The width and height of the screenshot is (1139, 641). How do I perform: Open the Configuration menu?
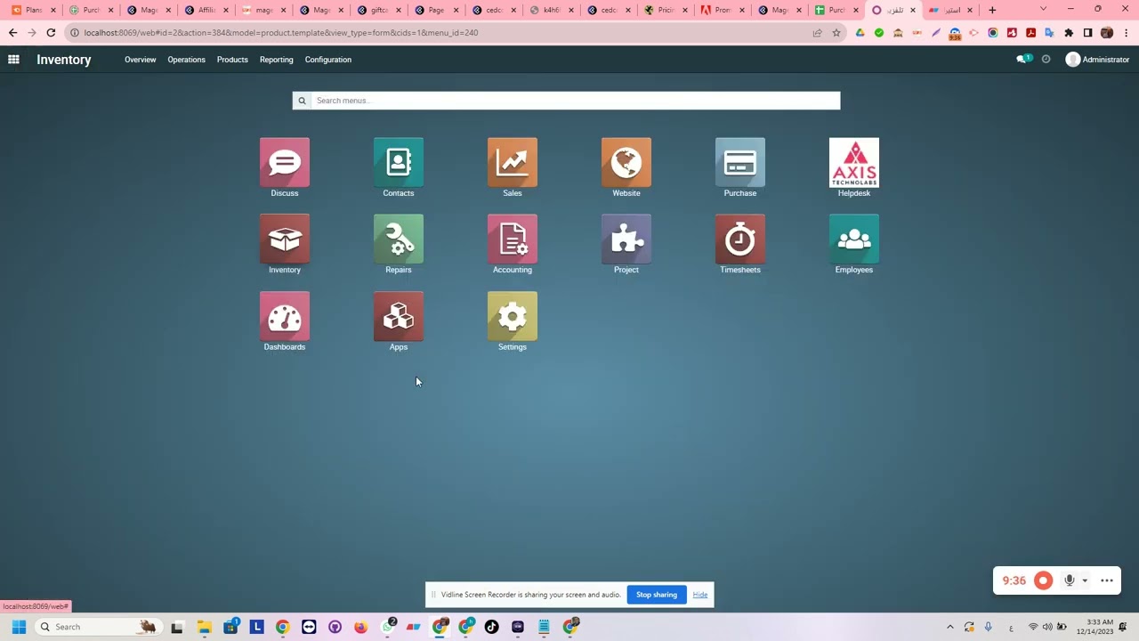pos(328,60)
